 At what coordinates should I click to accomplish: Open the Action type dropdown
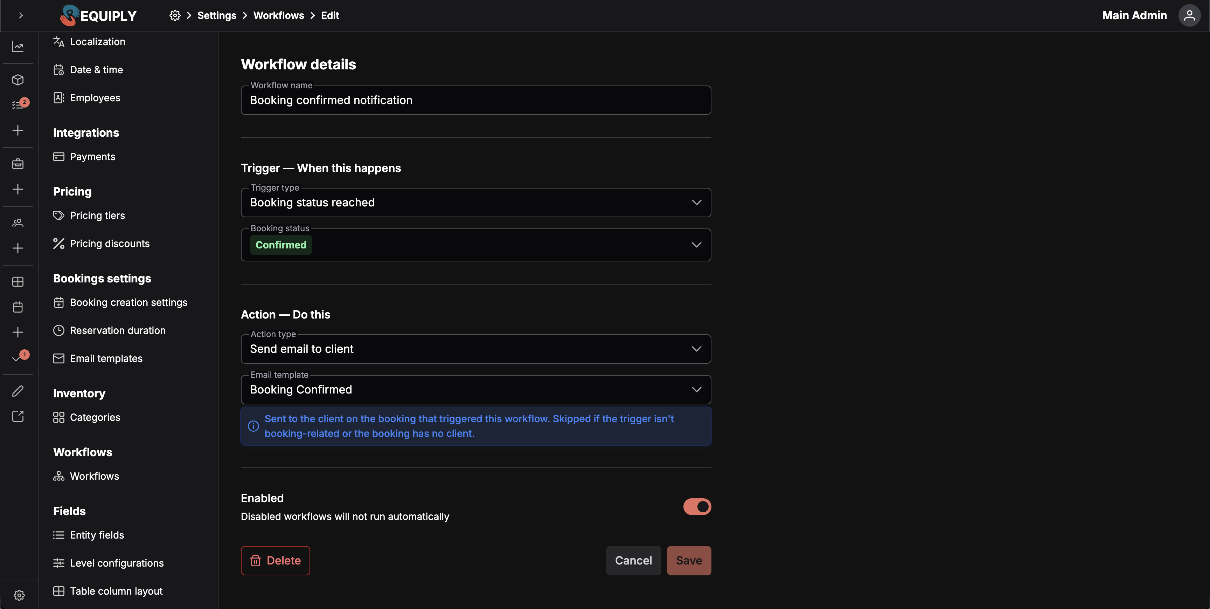(476, 349)
